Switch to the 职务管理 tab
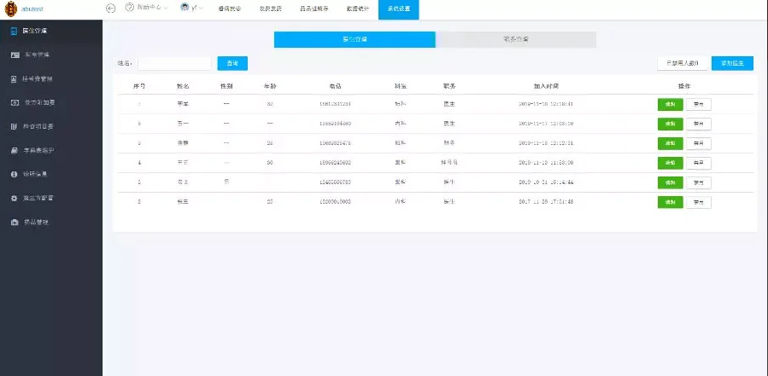This screenshot has height=376, width=768. point(515,39)
